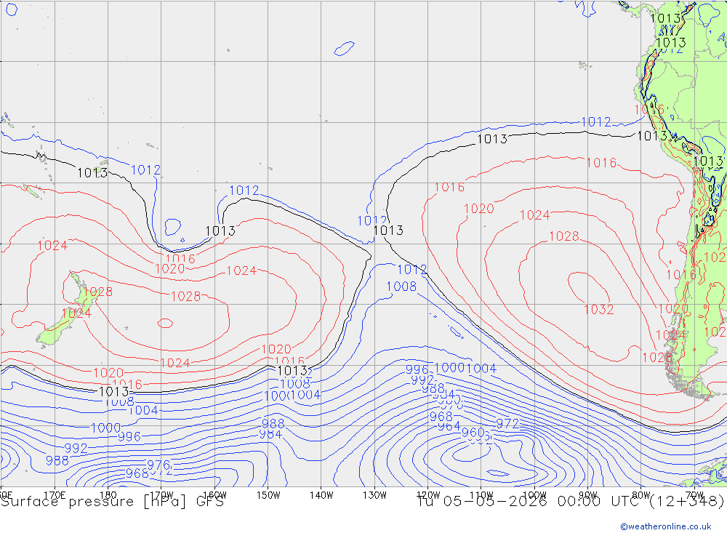Click the 80W longitude axis label
The image size is (727, 533).
pyautogui.click(x=641, y=495)
